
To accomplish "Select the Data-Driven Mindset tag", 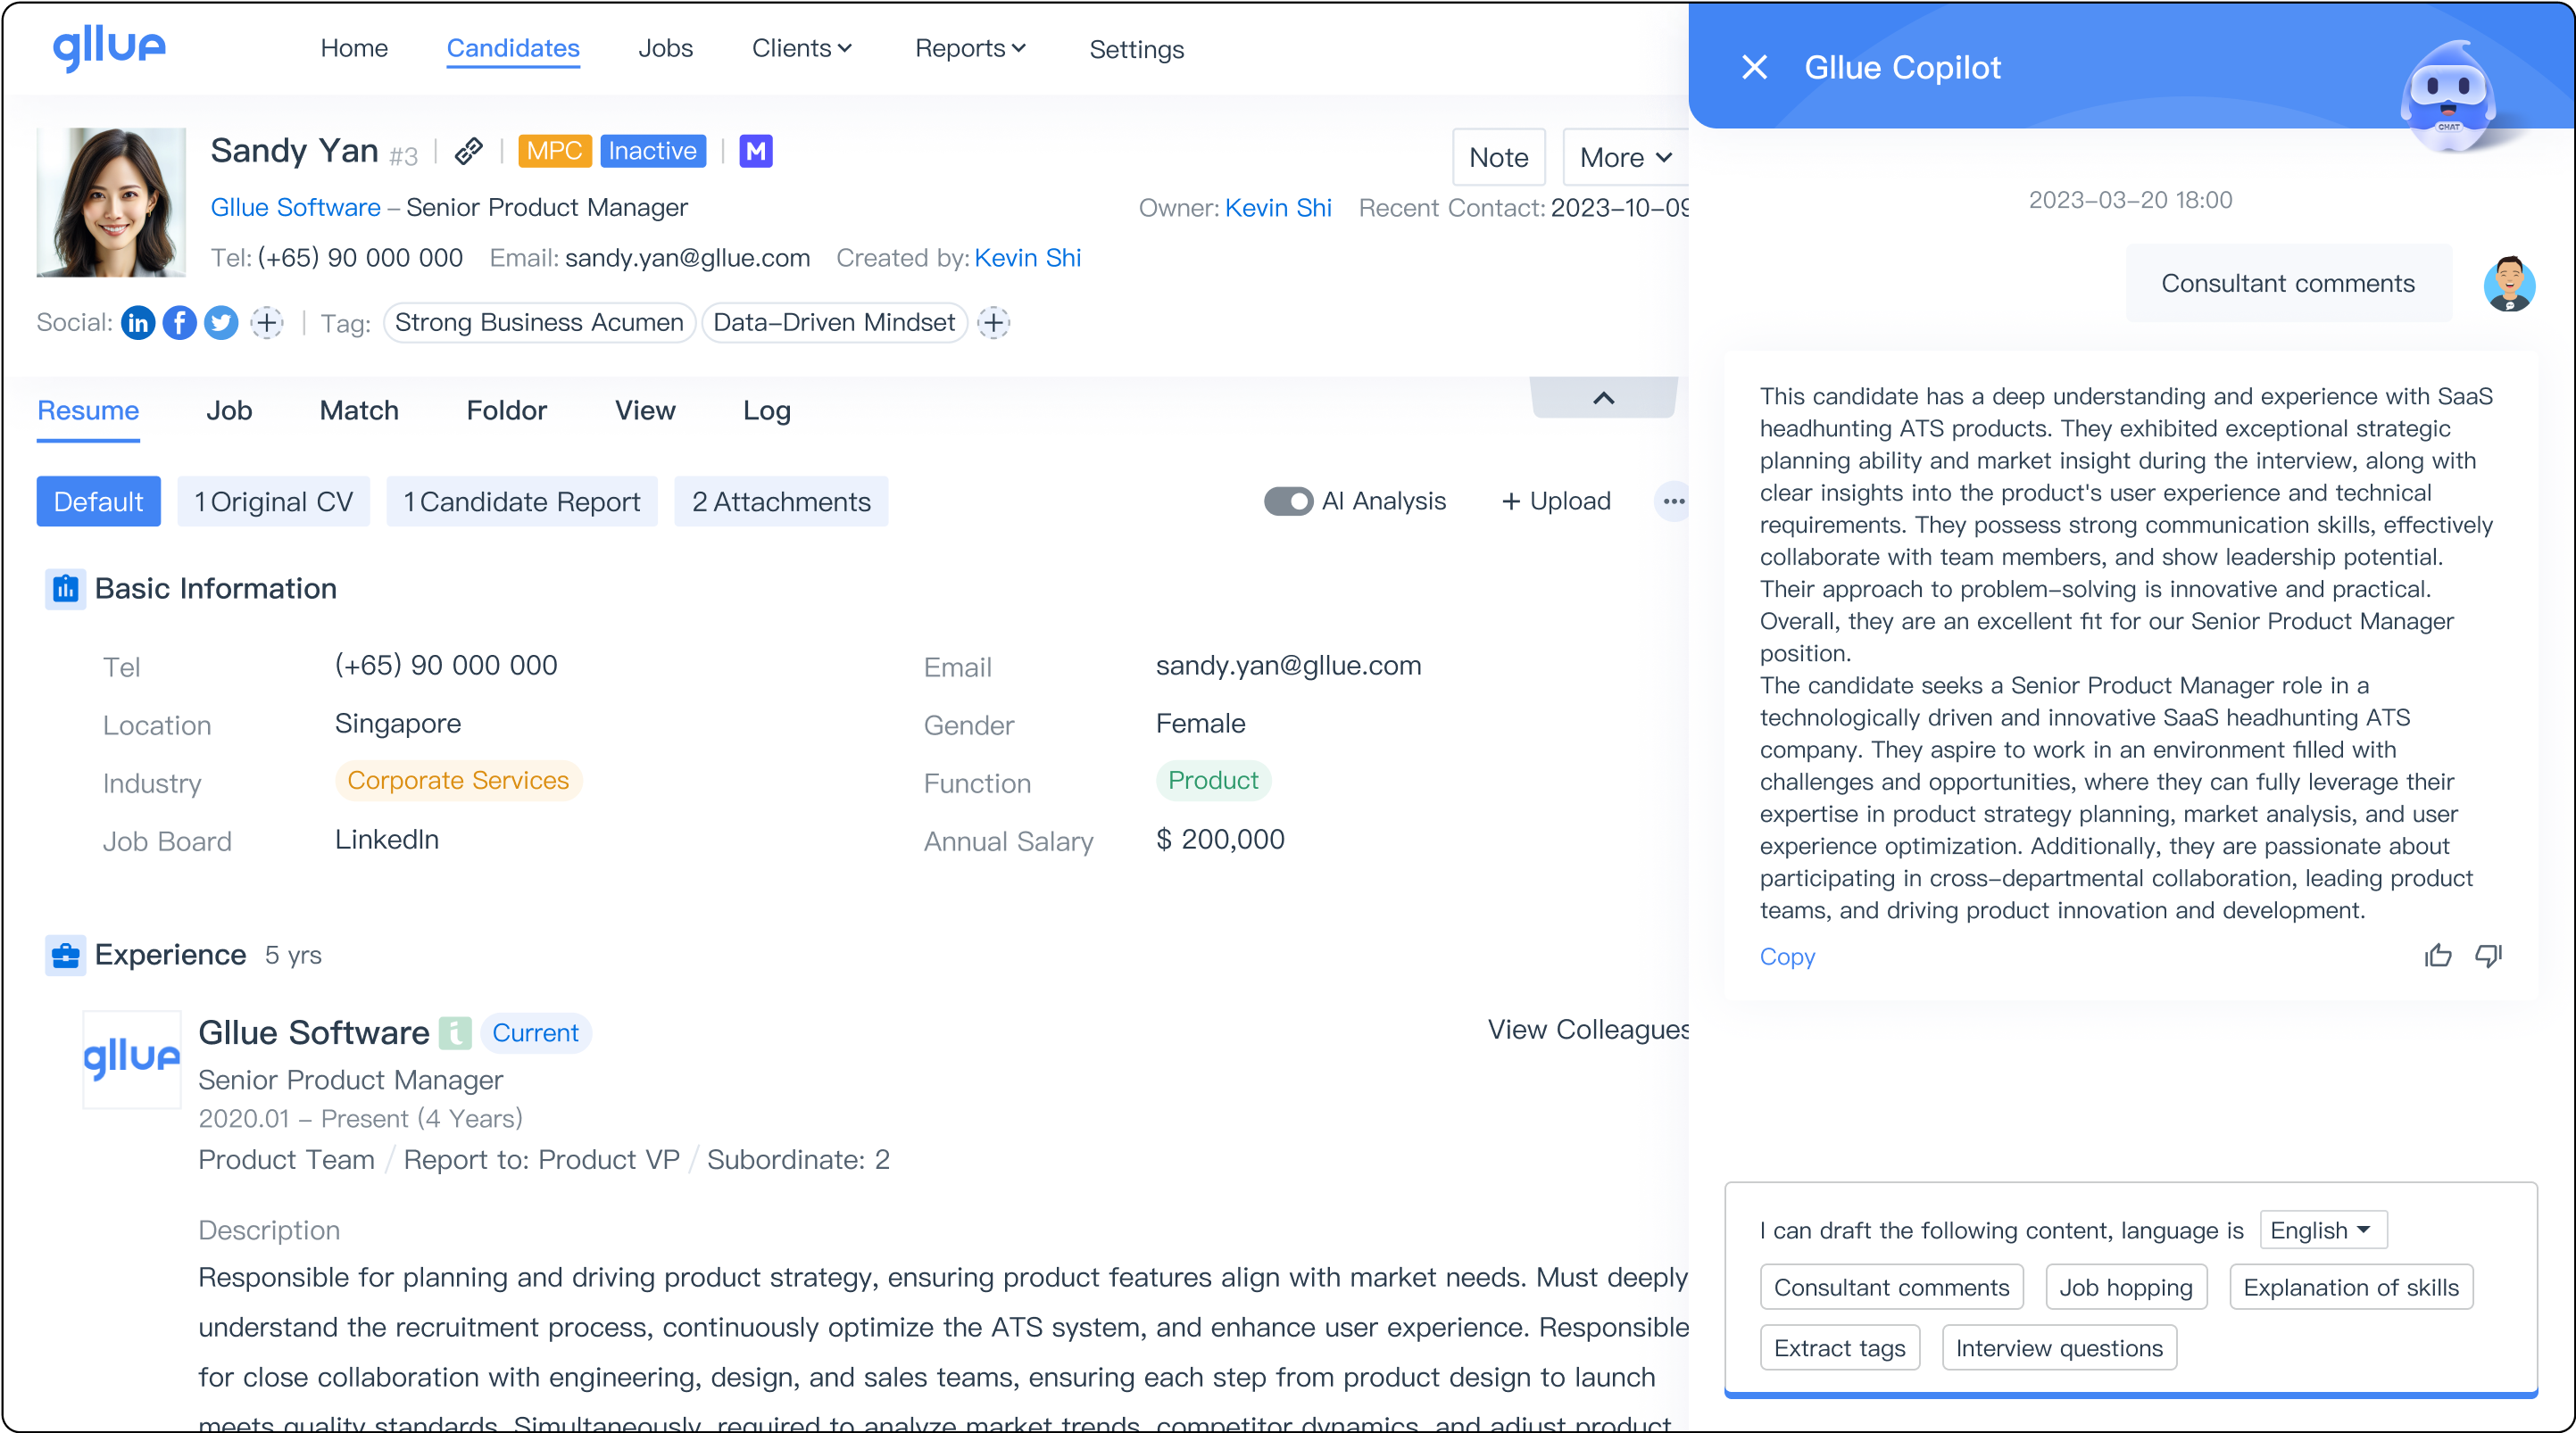I will tap(834, 323).
